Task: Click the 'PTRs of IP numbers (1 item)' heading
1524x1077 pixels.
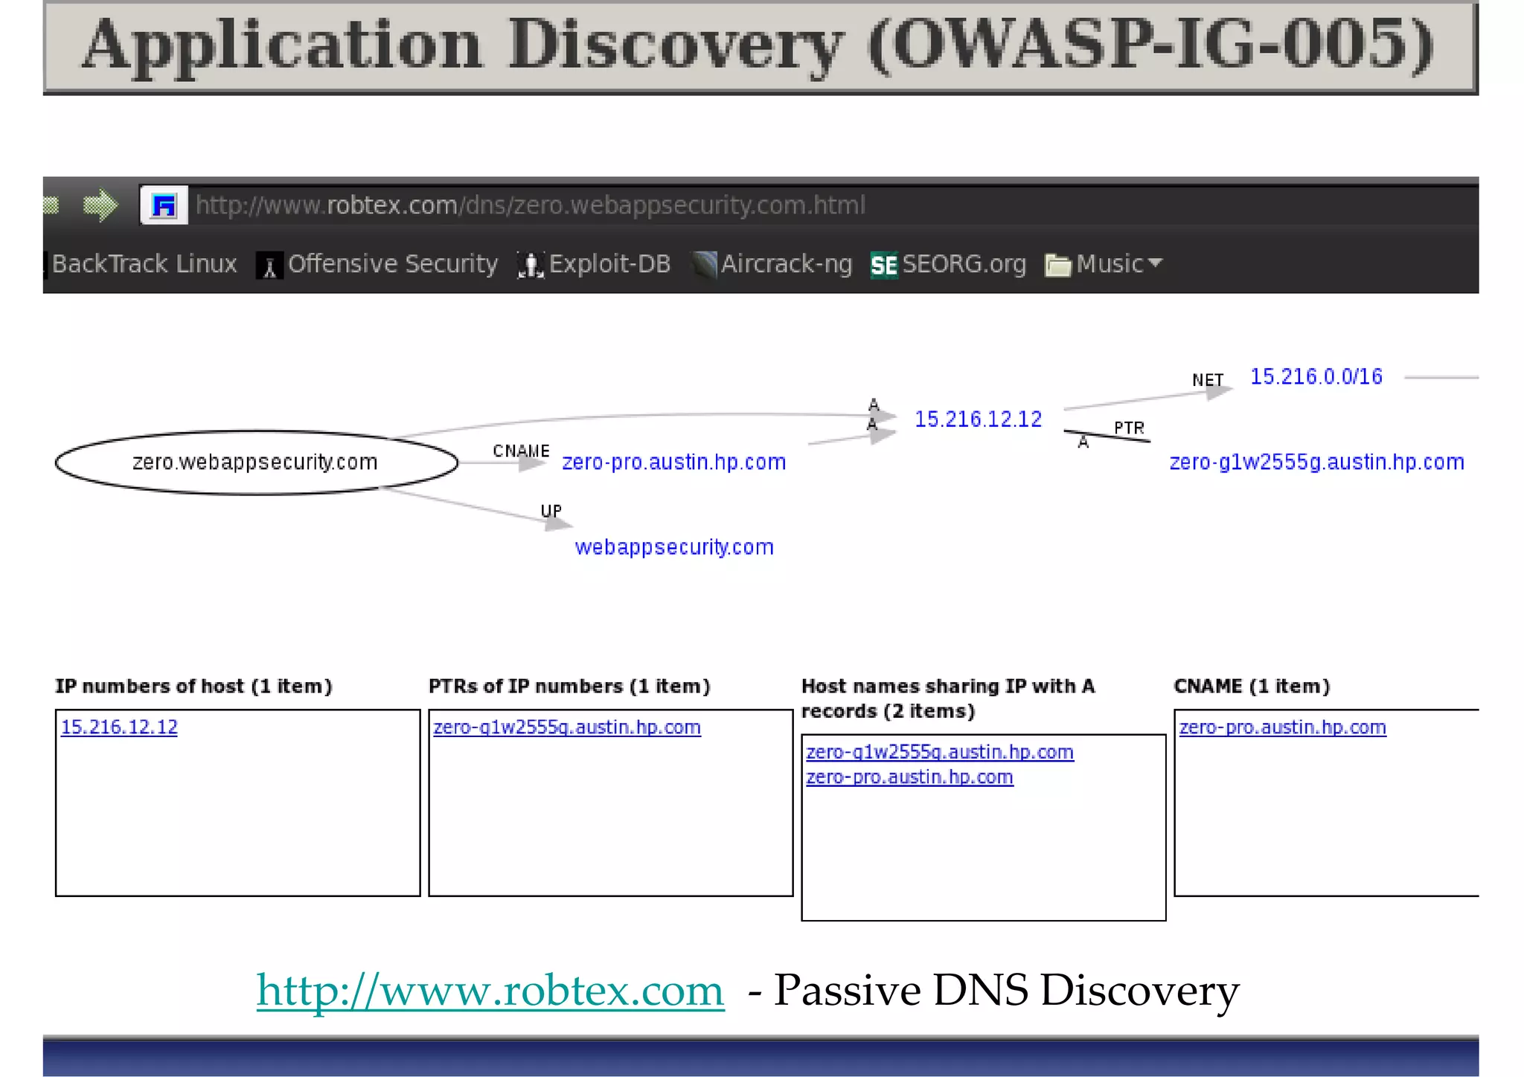Action: pos(569,687)
